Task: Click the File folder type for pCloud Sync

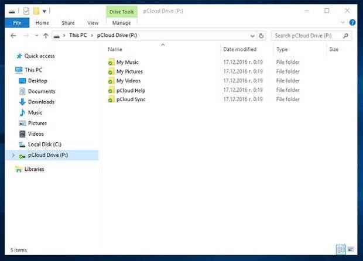Action: pyautogui.click(x=287, y=99)
